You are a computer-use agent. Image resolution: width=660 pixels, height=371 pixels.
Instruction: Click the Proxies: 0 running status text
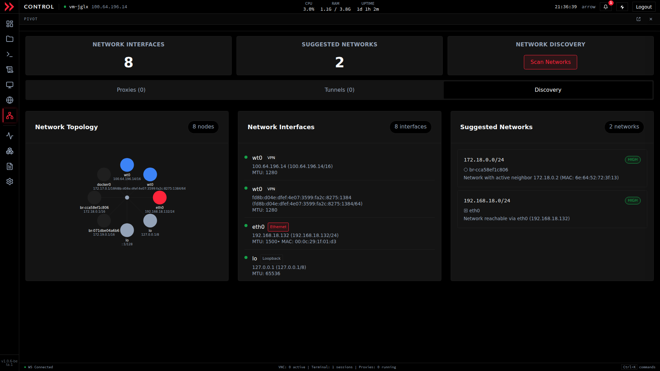click(377, 367)
